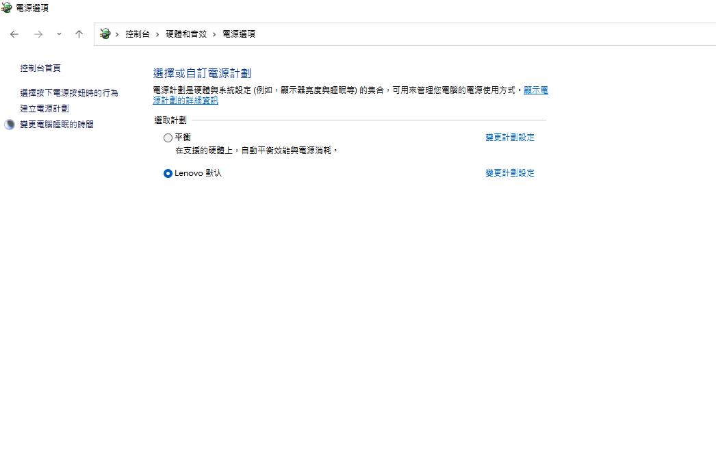716x464 pixels.
Task: Select the back navigation arrow
Action: coord(14,34)
